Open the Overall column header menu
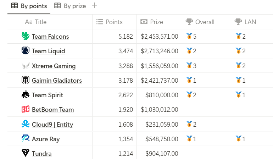The width and height of the screenshot is (273, 159). [206, 22]
